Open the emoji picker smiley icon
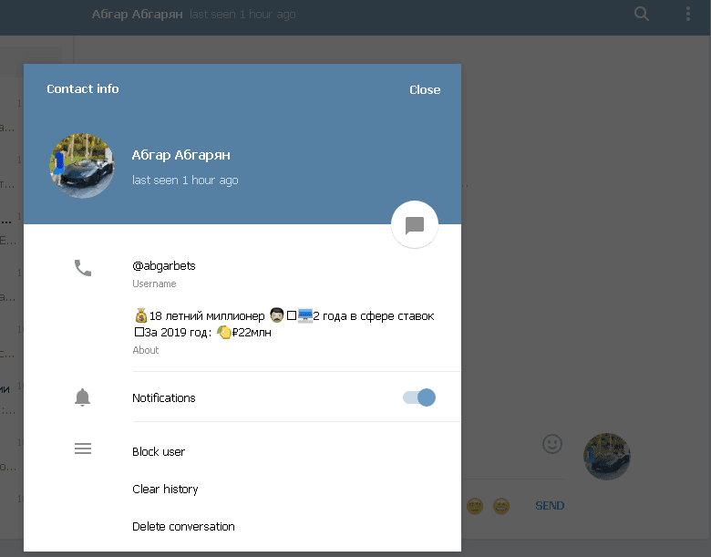Screen dimensions: 711x557 tap(552, 444)
